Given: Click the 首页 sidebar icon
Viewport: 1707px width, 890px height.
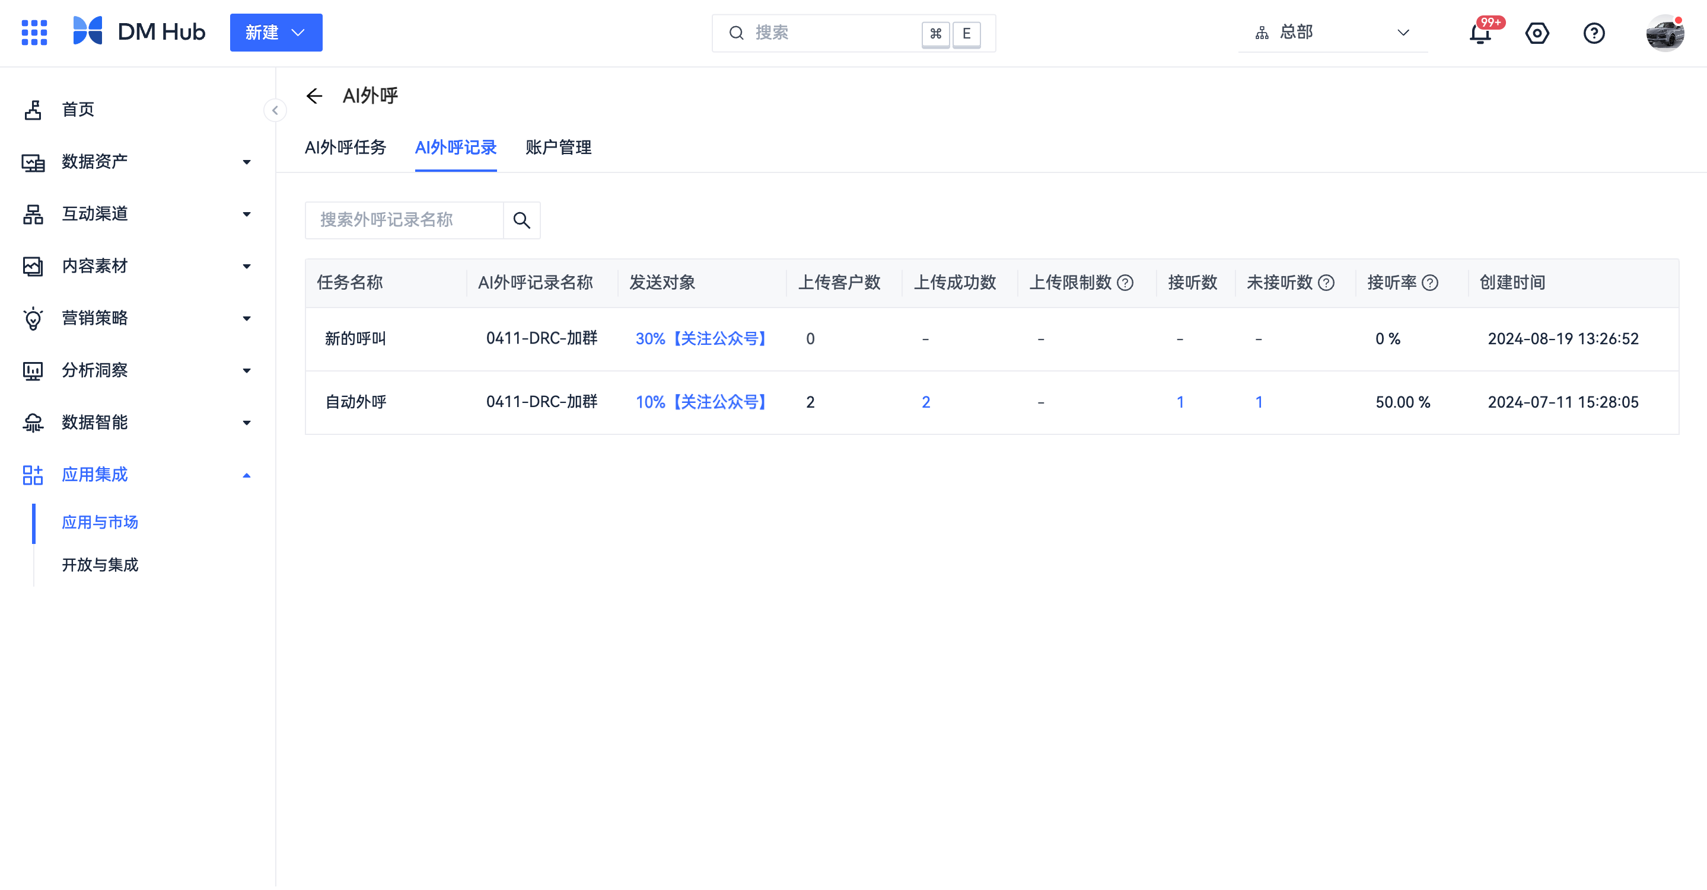Looking at the screenshot, I should 33,109.
